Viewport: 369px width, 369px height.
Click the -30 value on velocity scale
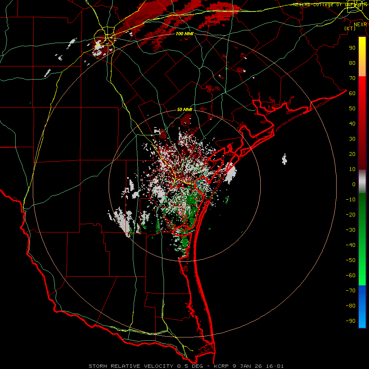click(x=351, y=230)
